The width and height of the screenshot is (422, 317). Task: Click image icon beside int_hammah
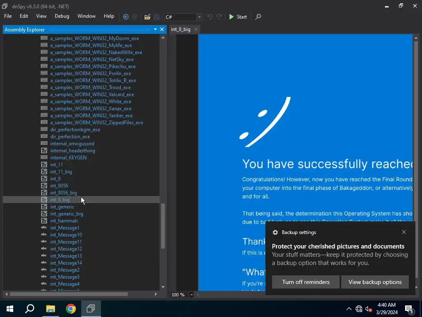click(44, 220)
